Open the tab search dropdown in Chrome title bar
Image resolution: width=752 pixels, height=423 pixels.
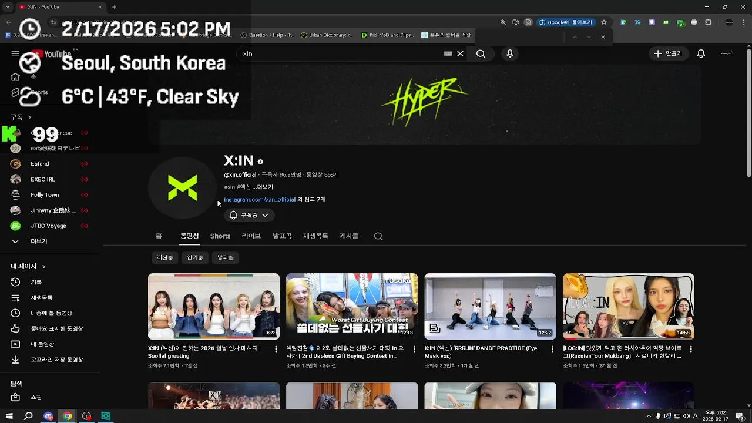coord(8,7)
